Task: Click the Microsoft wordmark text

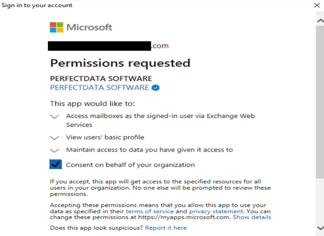Action: coord(89,27)
